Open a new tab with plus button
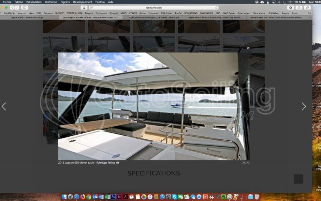Viewport: 321px width, 201px height. (310, 17)
